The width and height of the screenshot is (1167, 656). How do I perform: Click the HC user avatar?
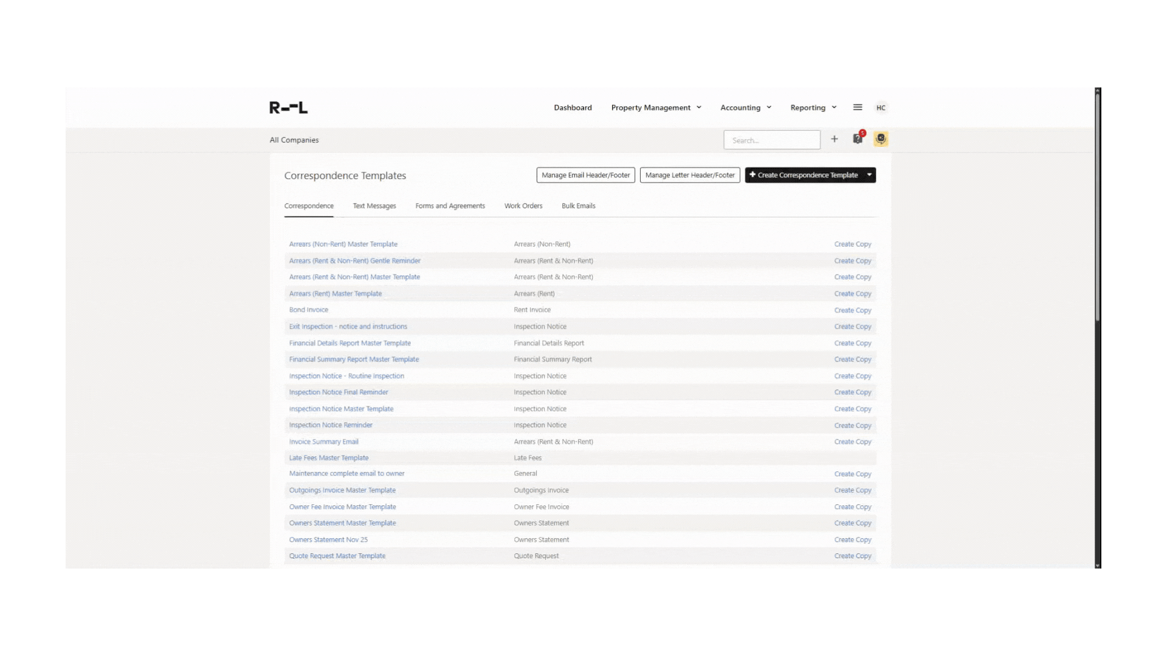pyautogui.click(x=881, y=108)
